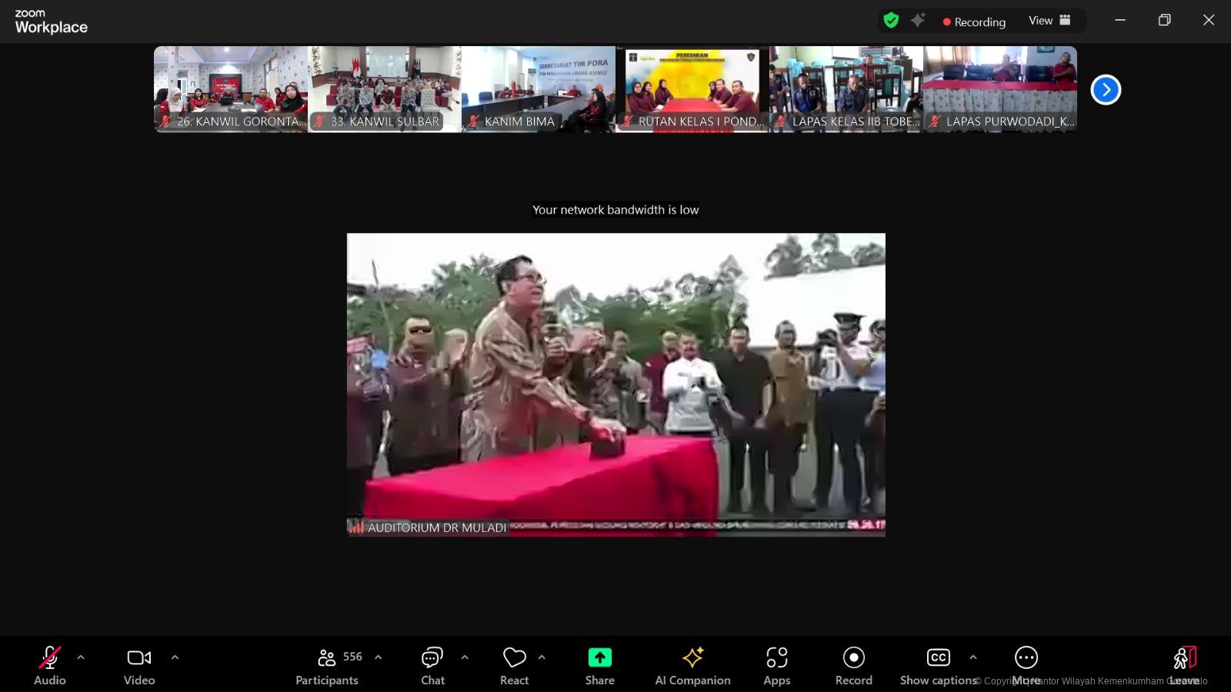1231x692 pixels.
Task: Open the Apps panel
Action: coord(776,666)
